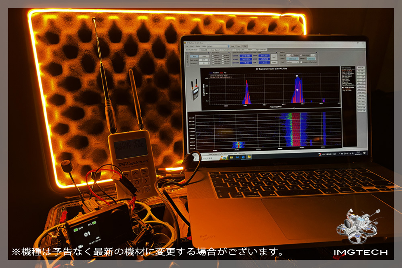
Task: Enable the Delta Marker checkbox
Action: [x=301, y=55]
